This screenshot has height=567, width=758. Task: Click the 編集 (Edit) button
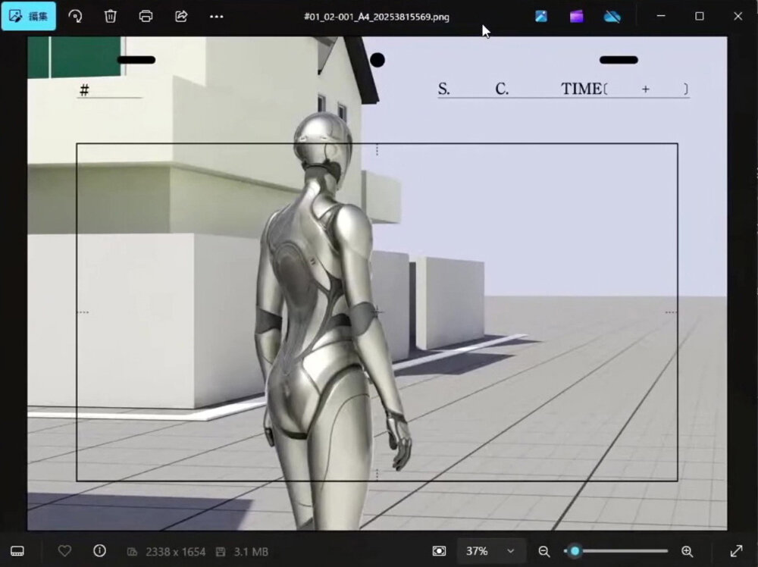point(28,16)
